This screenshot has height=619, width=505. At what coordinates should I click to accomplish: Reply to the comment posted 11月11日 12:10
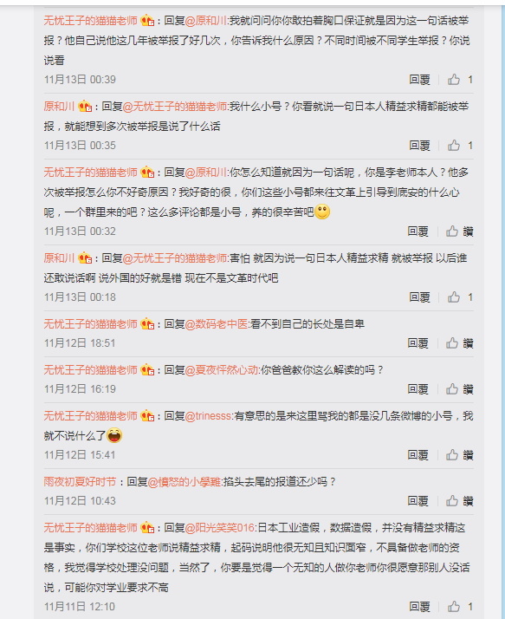pos(419,607)
